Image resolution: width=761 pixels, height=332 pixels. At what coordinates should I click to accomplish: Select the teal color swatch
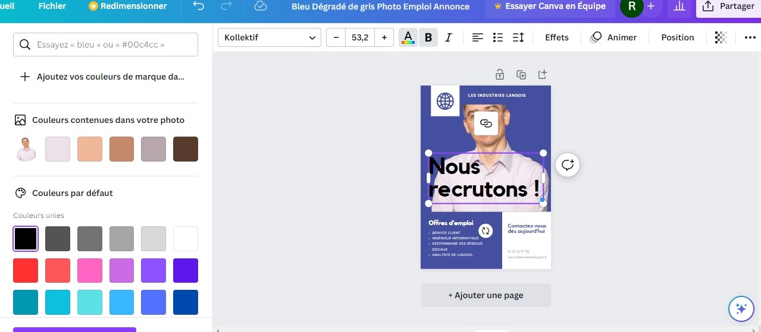click(26, 302)
